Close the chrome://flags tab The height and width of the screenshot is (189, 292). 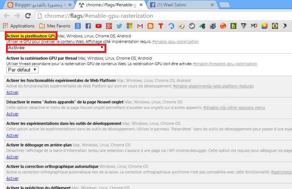(141, 5)
